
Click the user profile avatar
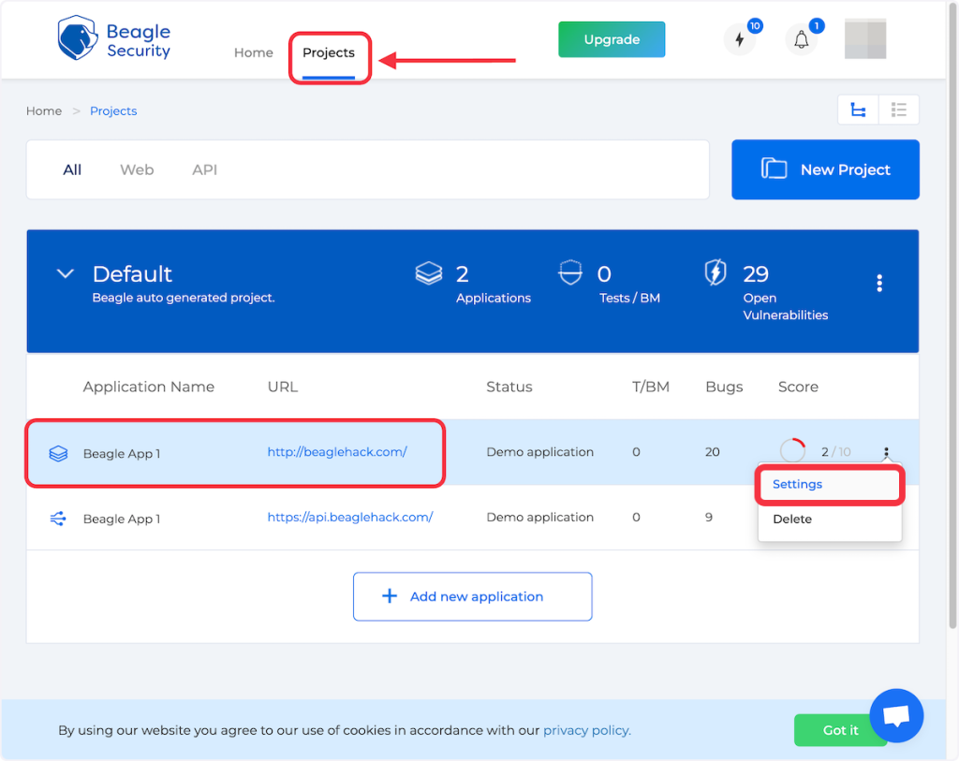[x=864, y=39]
